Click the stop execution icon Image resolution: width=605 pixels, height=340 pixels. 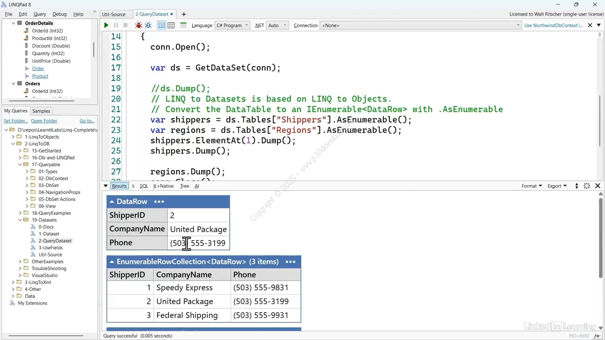coord(125,25)
